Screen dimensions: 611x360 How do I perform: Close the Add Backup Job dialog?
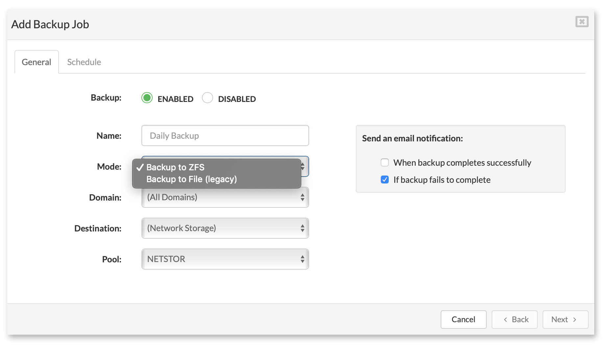coord(581,22)
